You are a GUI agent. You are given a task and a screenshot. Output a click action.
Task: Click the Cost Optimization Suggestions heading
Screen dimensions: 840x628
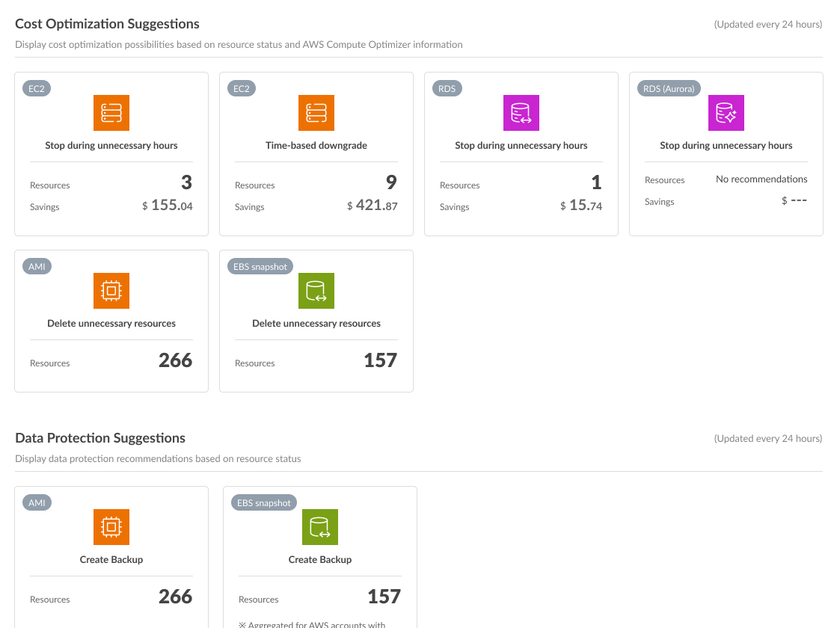107,24
